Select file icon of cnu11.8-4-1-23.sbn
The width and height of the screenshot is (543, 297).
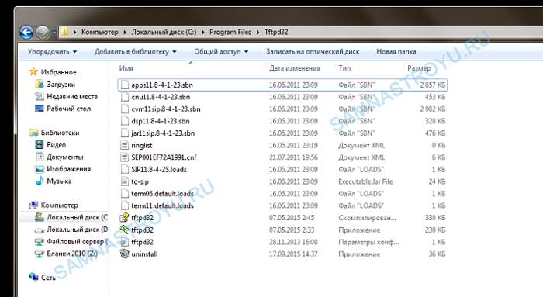coord(125,97)
